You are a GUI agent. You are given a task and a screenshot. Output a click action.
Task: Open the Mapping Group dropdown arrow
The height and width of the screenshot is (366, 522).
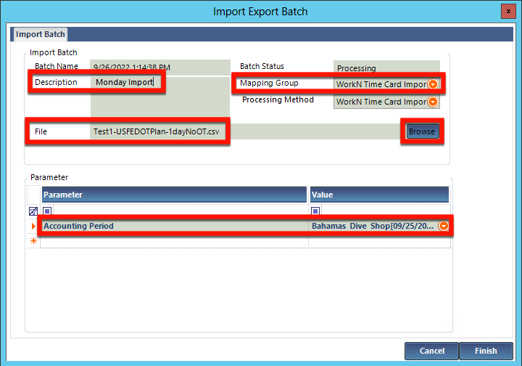coord(433,84)
